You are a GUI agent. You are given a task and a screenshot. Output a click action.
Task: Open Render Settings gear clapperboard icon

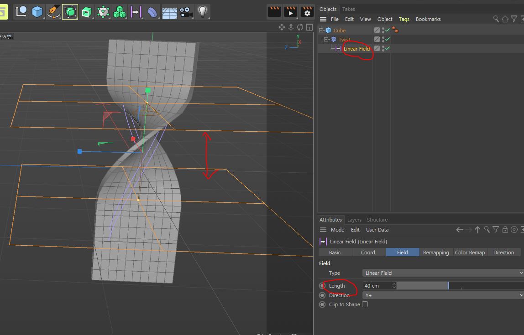(x=307, y=12)
